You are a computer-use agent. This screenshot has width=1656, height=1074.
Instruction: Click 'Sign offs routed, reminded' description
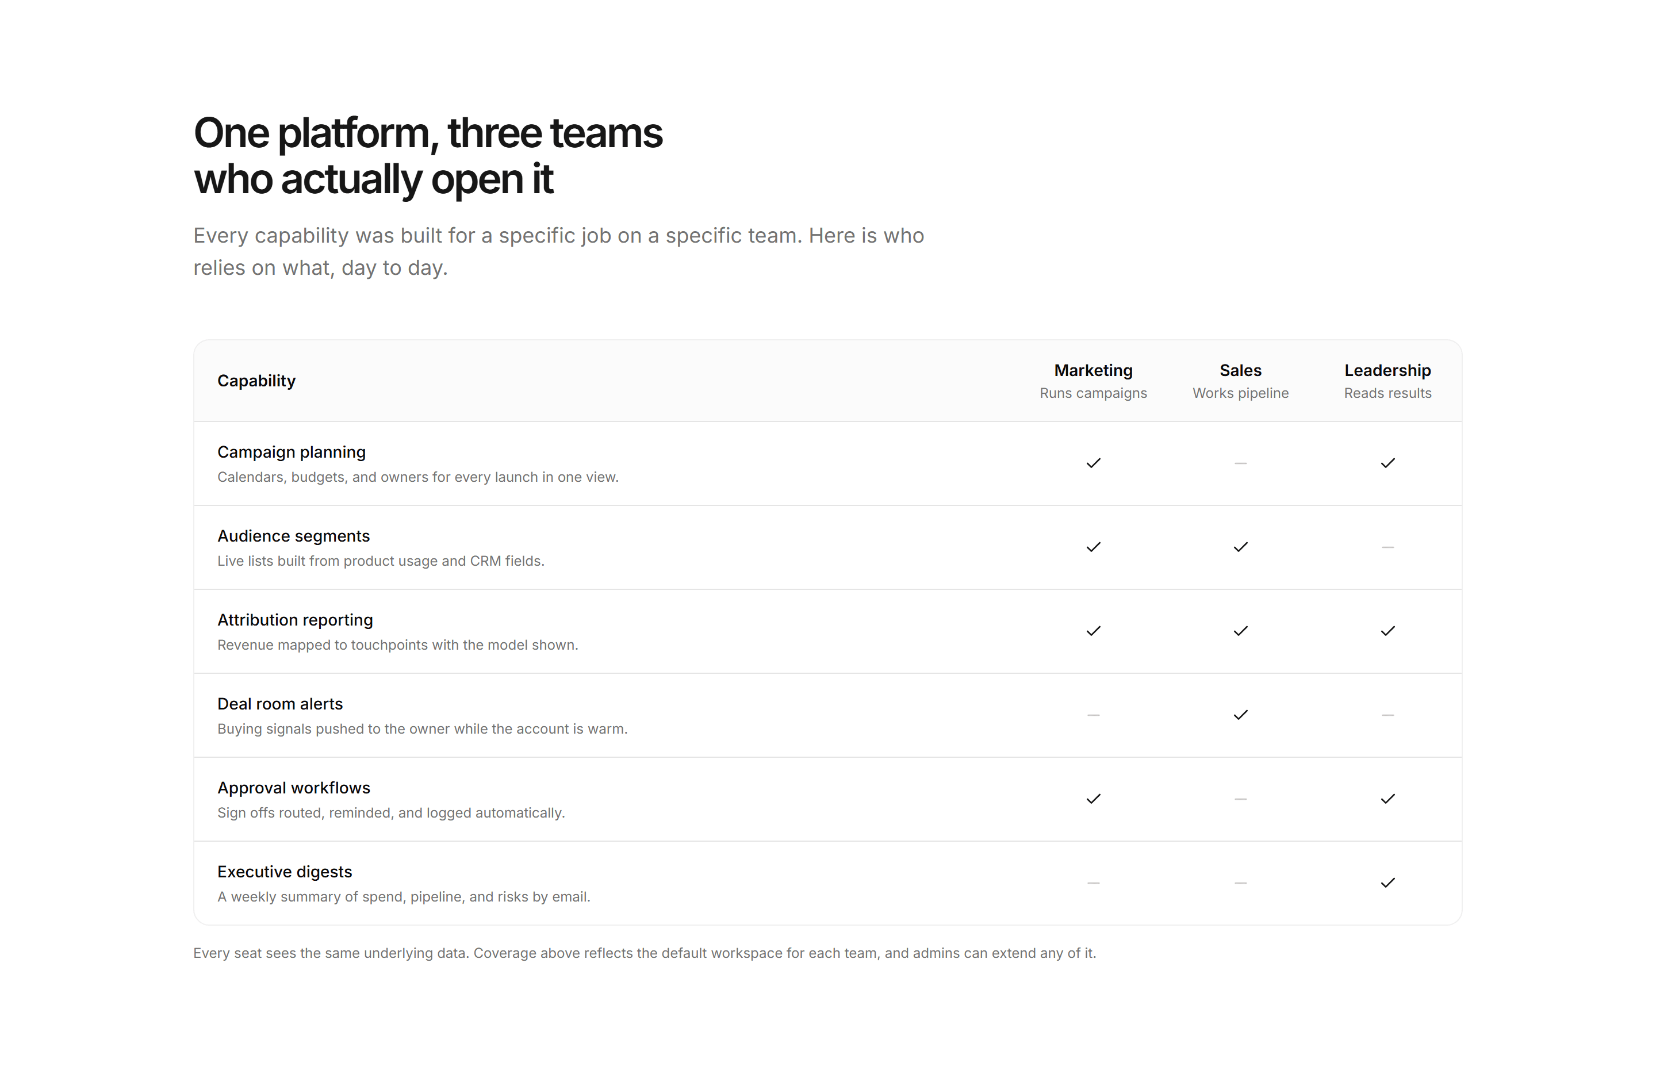tap(391, 813)
